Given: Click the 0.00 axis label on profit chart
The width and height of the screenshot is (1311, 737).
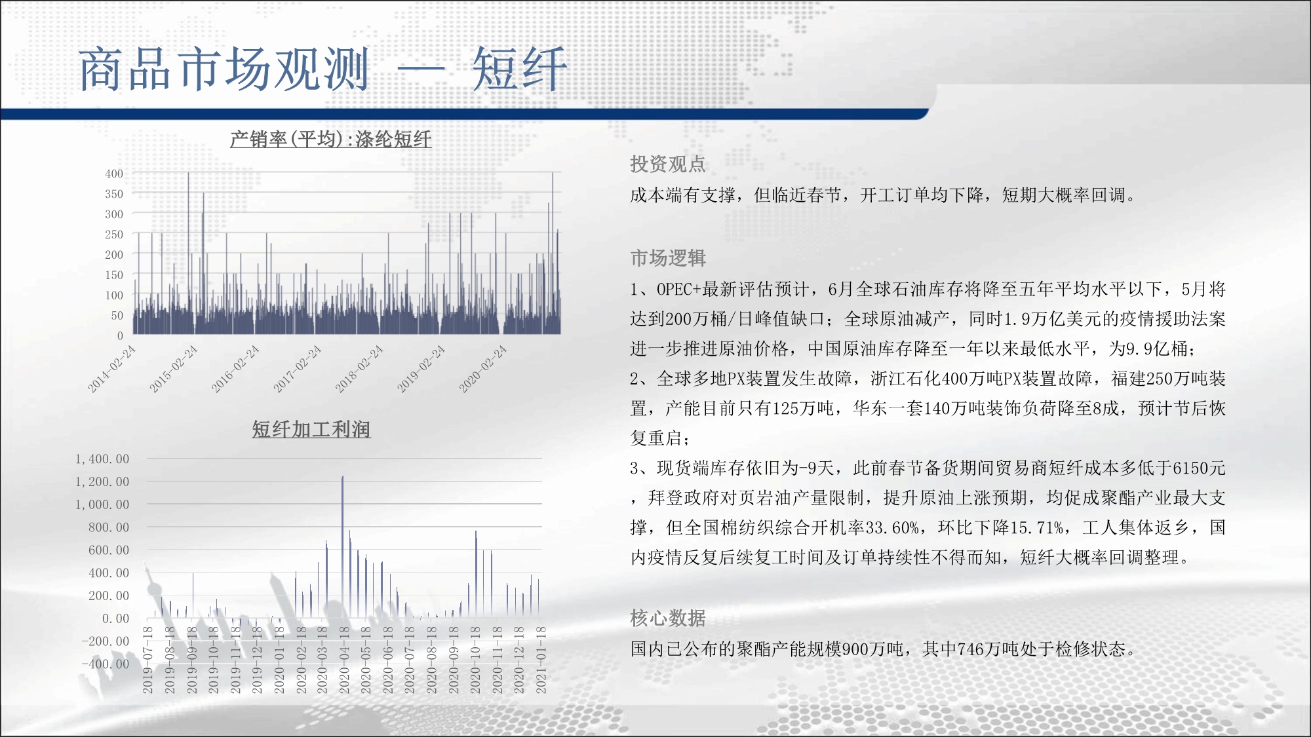Looking at the screenshot, I should 115,618.
